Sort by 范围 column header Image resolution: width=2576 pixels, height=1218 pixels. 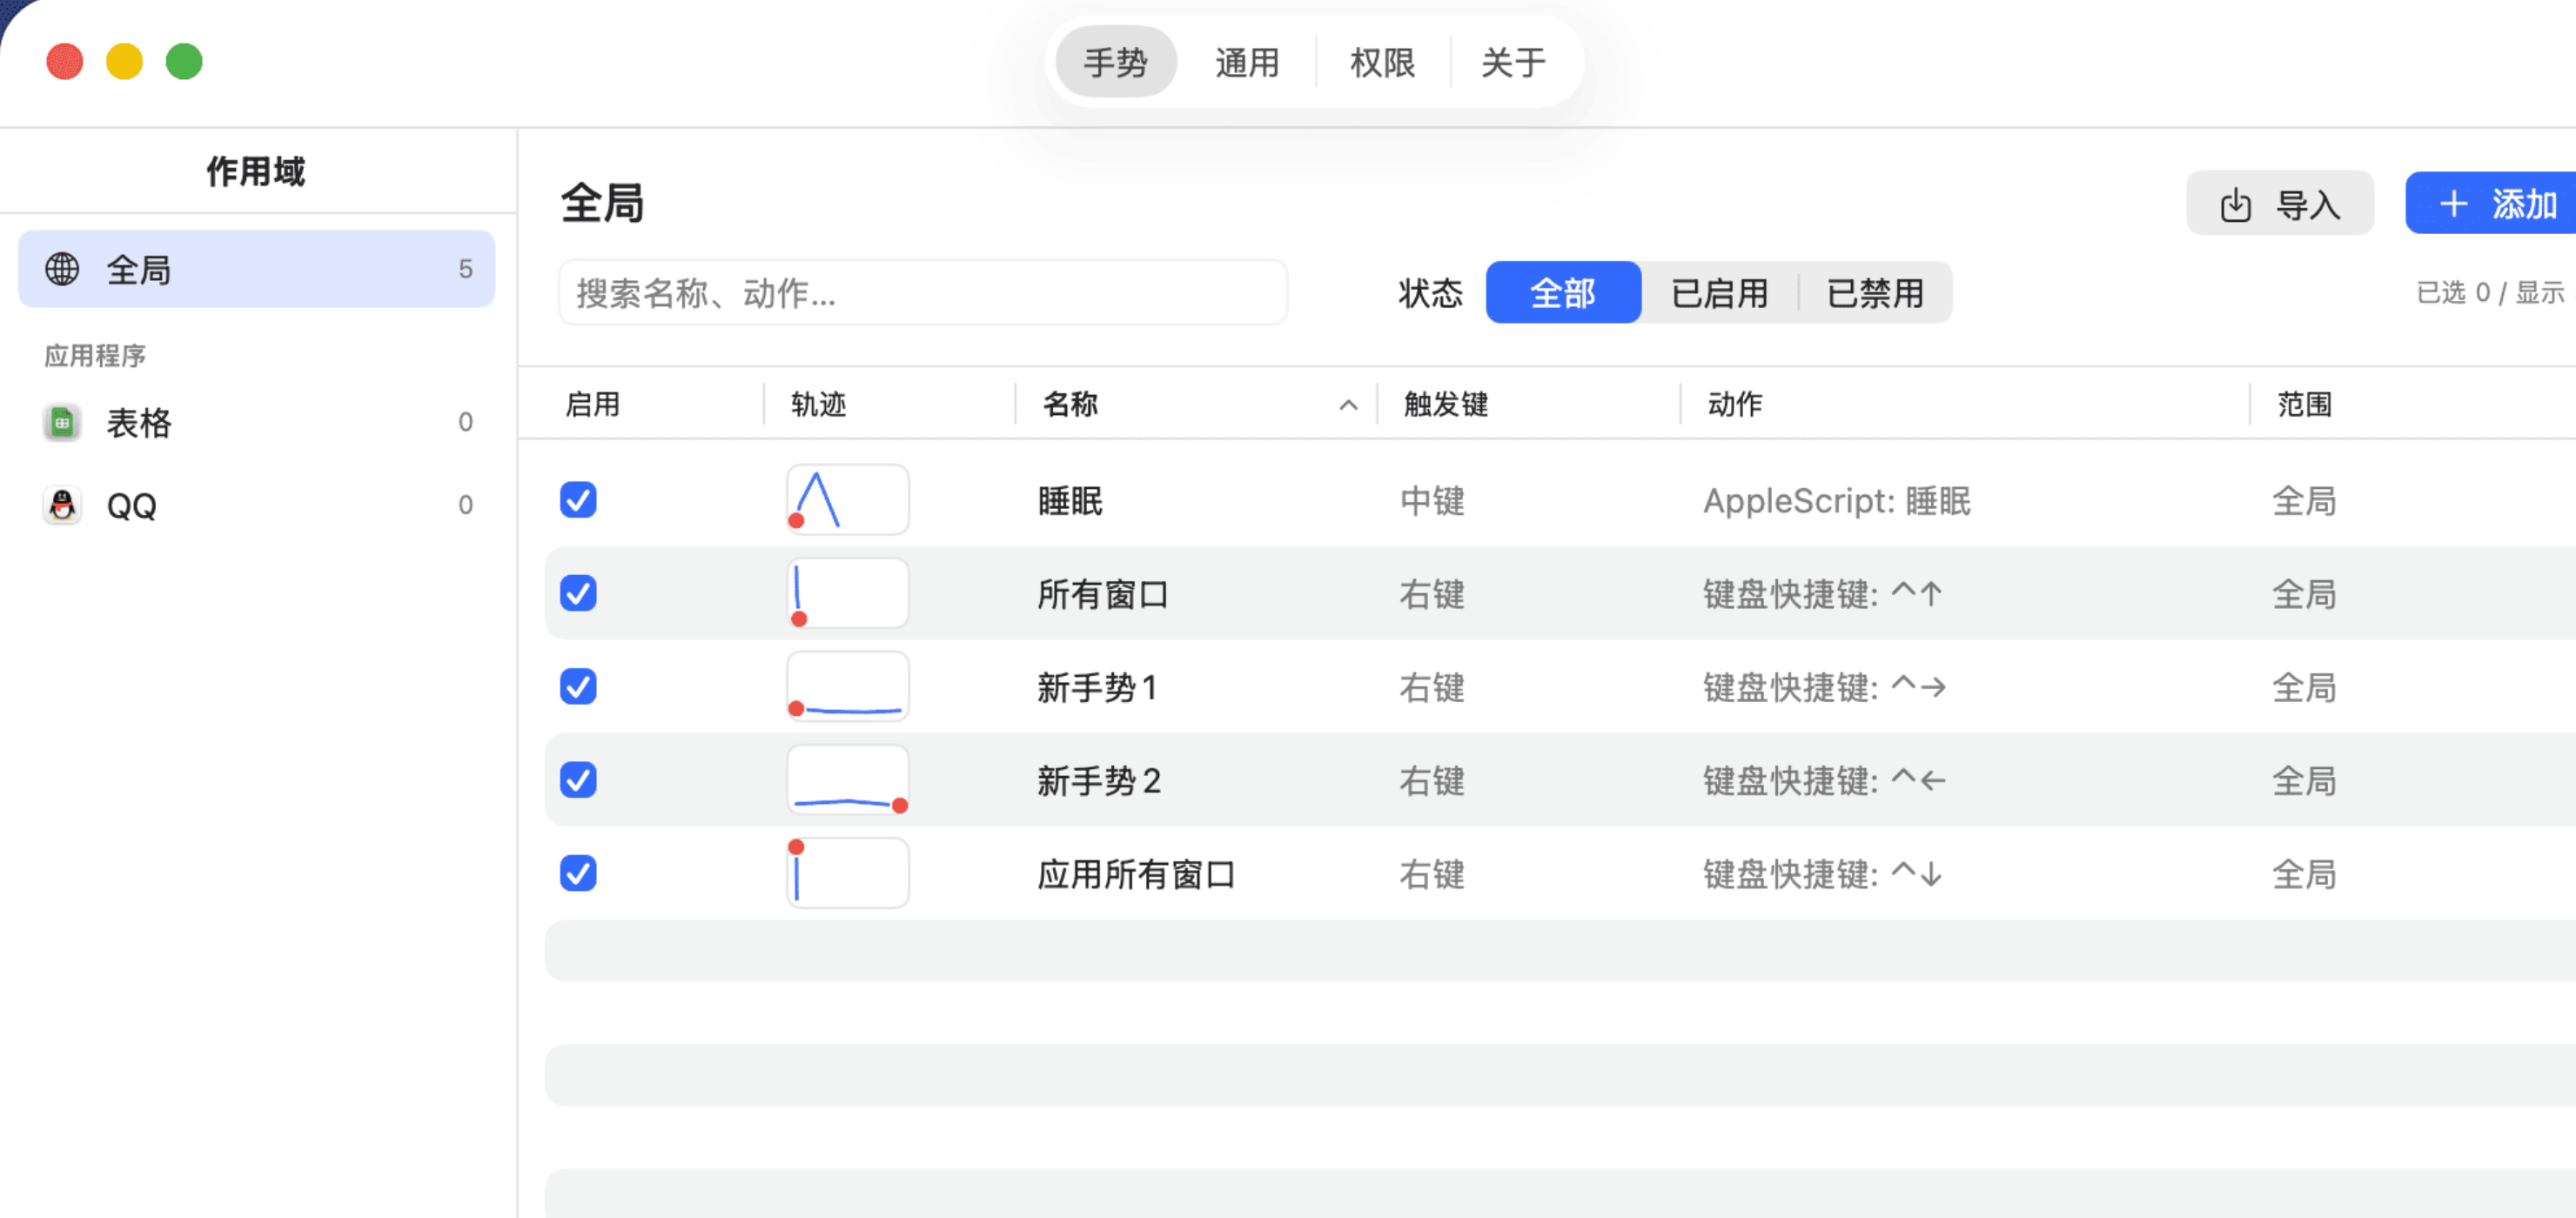coord(2304,405)
